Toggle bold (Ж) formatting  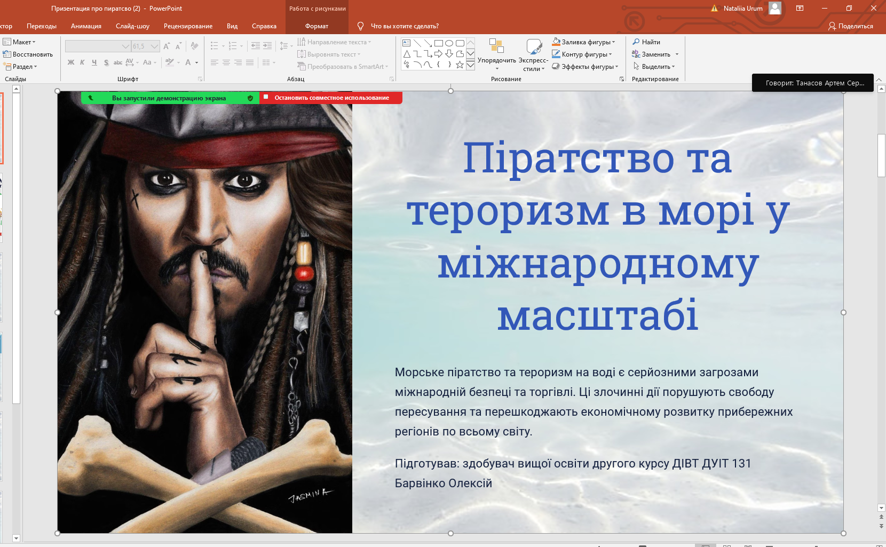pos(71,62)
